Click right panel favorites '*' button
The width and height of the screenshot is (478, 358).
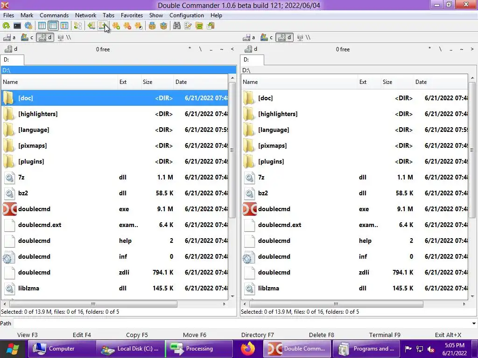pos(429,49)
